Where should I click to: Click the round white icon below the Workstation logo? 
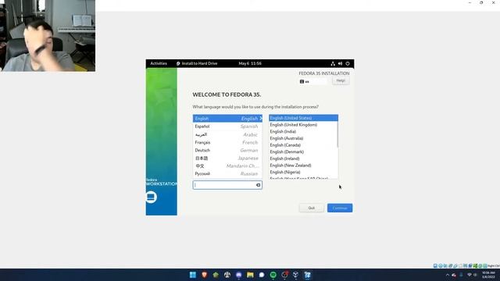[151, 197]
